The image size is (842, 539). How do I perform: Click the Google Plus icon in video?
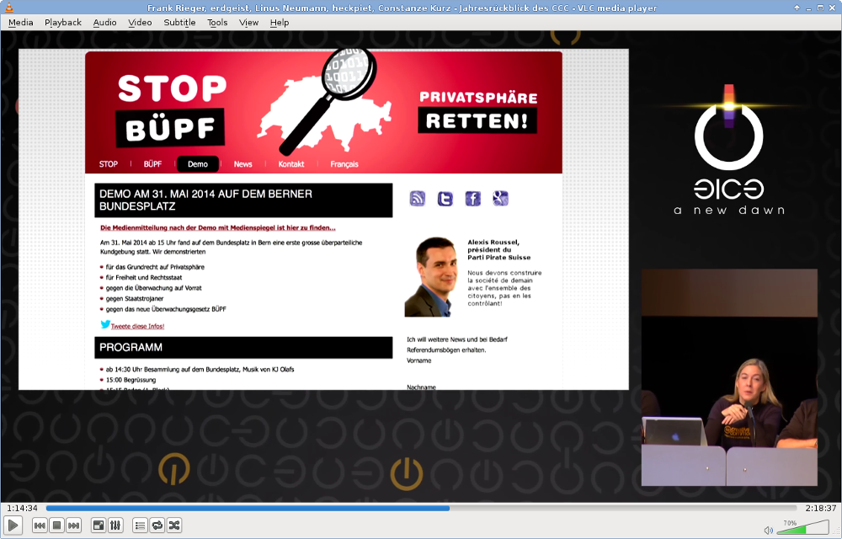pos(500,199)
